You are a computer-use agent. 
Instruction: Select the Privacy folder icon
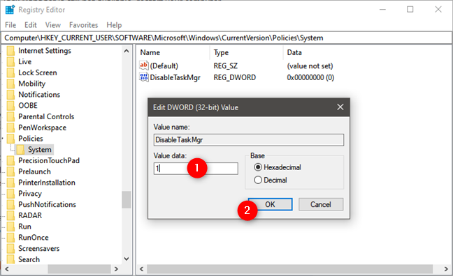10,194
